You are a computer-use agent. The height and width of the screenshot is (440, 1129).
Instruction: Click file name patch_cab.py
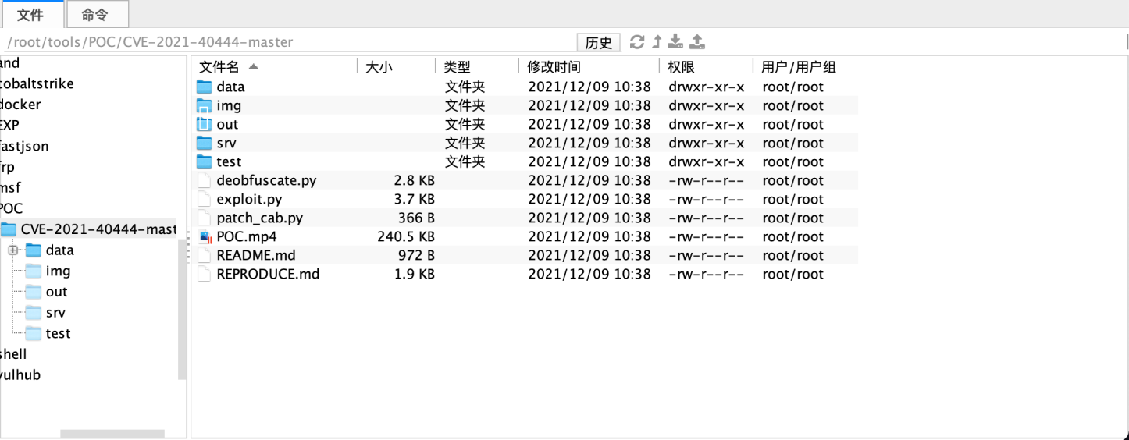click(x=260, y=218)
